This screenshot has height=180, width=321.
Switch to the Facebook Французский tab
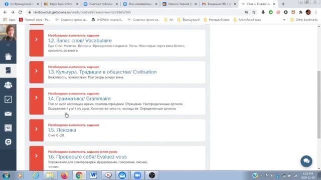(21, 4)
